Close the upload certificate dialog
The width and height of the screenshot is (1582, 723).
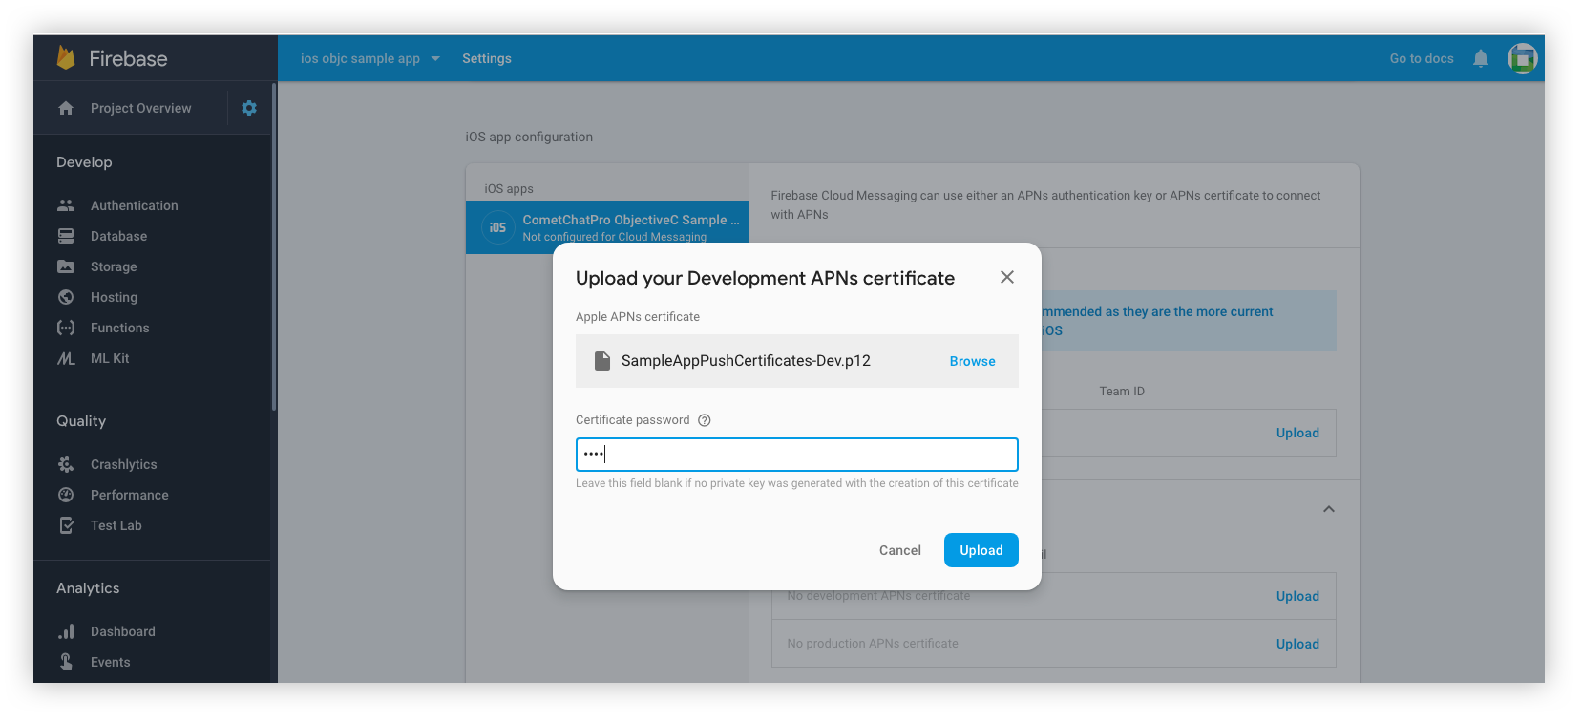[1007, 277]
